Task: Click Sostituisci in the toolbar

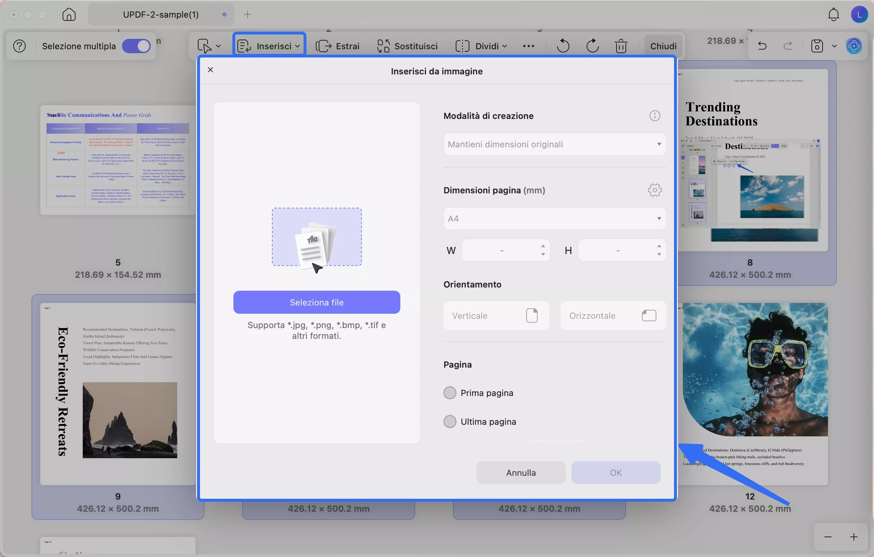Action: (407, 46)
